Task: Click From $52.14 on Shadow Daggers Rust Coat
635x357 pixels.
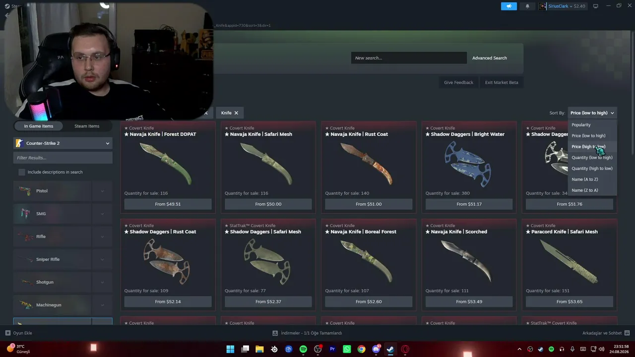Action: tap(168, 301)
